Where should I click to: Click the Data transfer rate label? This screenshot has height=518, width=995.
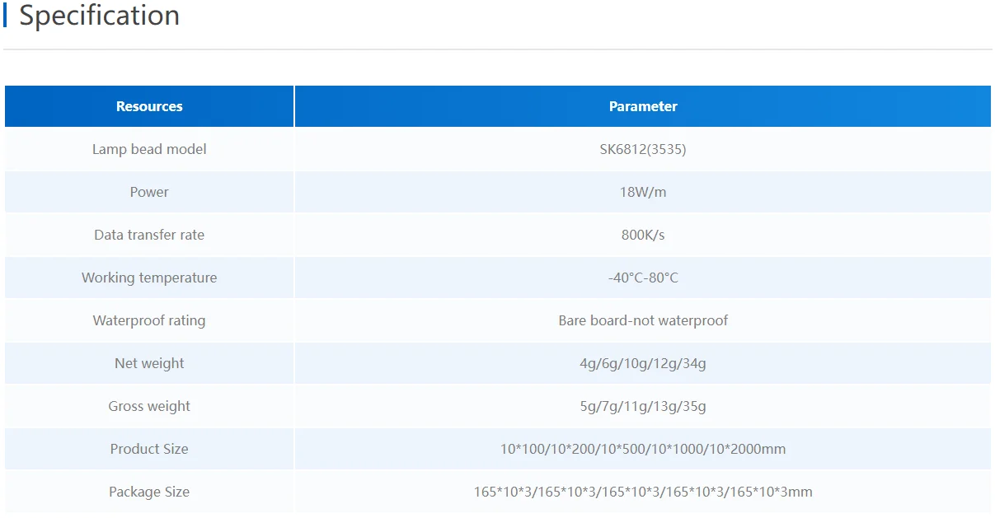(149, 235)
